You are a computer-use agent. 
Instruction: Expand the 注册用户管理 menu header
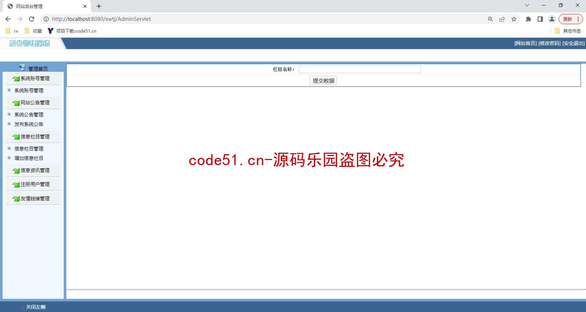(x=35, y=184)
